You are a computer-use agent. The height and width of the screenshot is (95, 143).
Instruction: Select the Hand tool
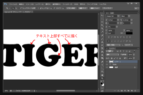pyautogui.click(x=102, y=75)
